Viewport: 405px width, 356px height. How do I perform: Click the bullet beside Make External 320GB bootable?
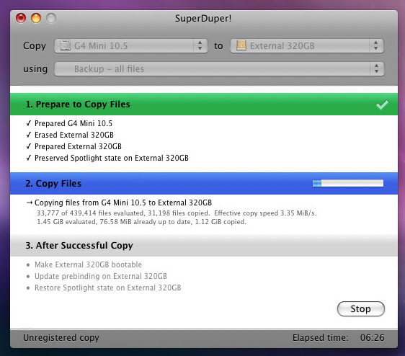click(28, 264)
